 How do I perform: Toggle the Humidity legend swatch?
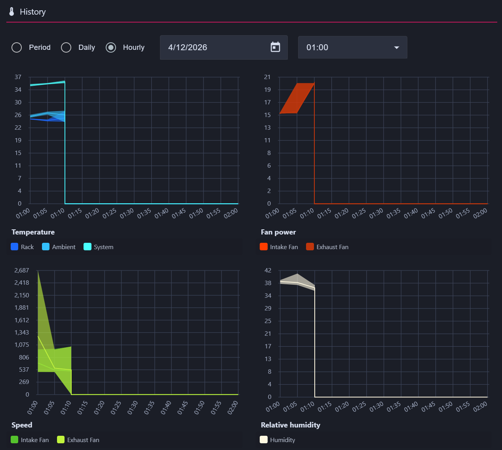[x=264, y=440]
